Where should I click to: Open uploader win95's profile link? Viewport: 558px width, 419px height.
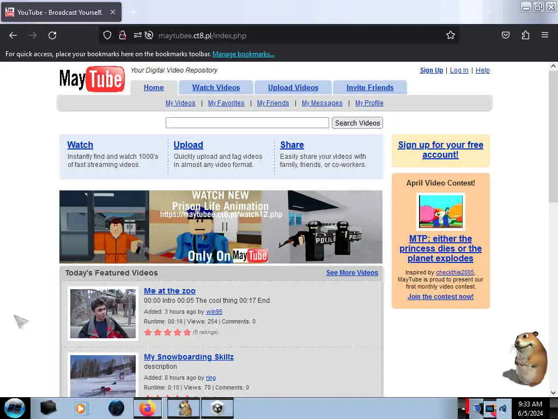point(214,312)
